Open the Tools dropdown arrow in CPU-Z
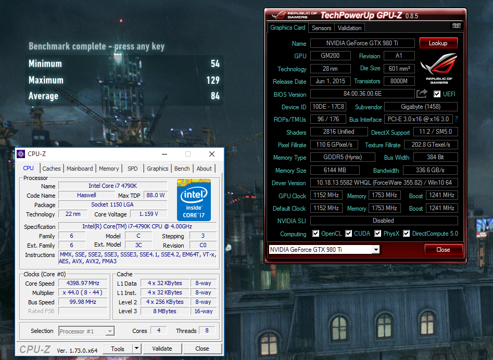 pyautogui.click(x=136, y=349)
